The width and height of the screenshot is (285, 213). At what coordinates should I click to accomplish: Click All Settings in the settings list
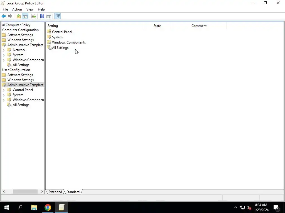coord(60,48)
